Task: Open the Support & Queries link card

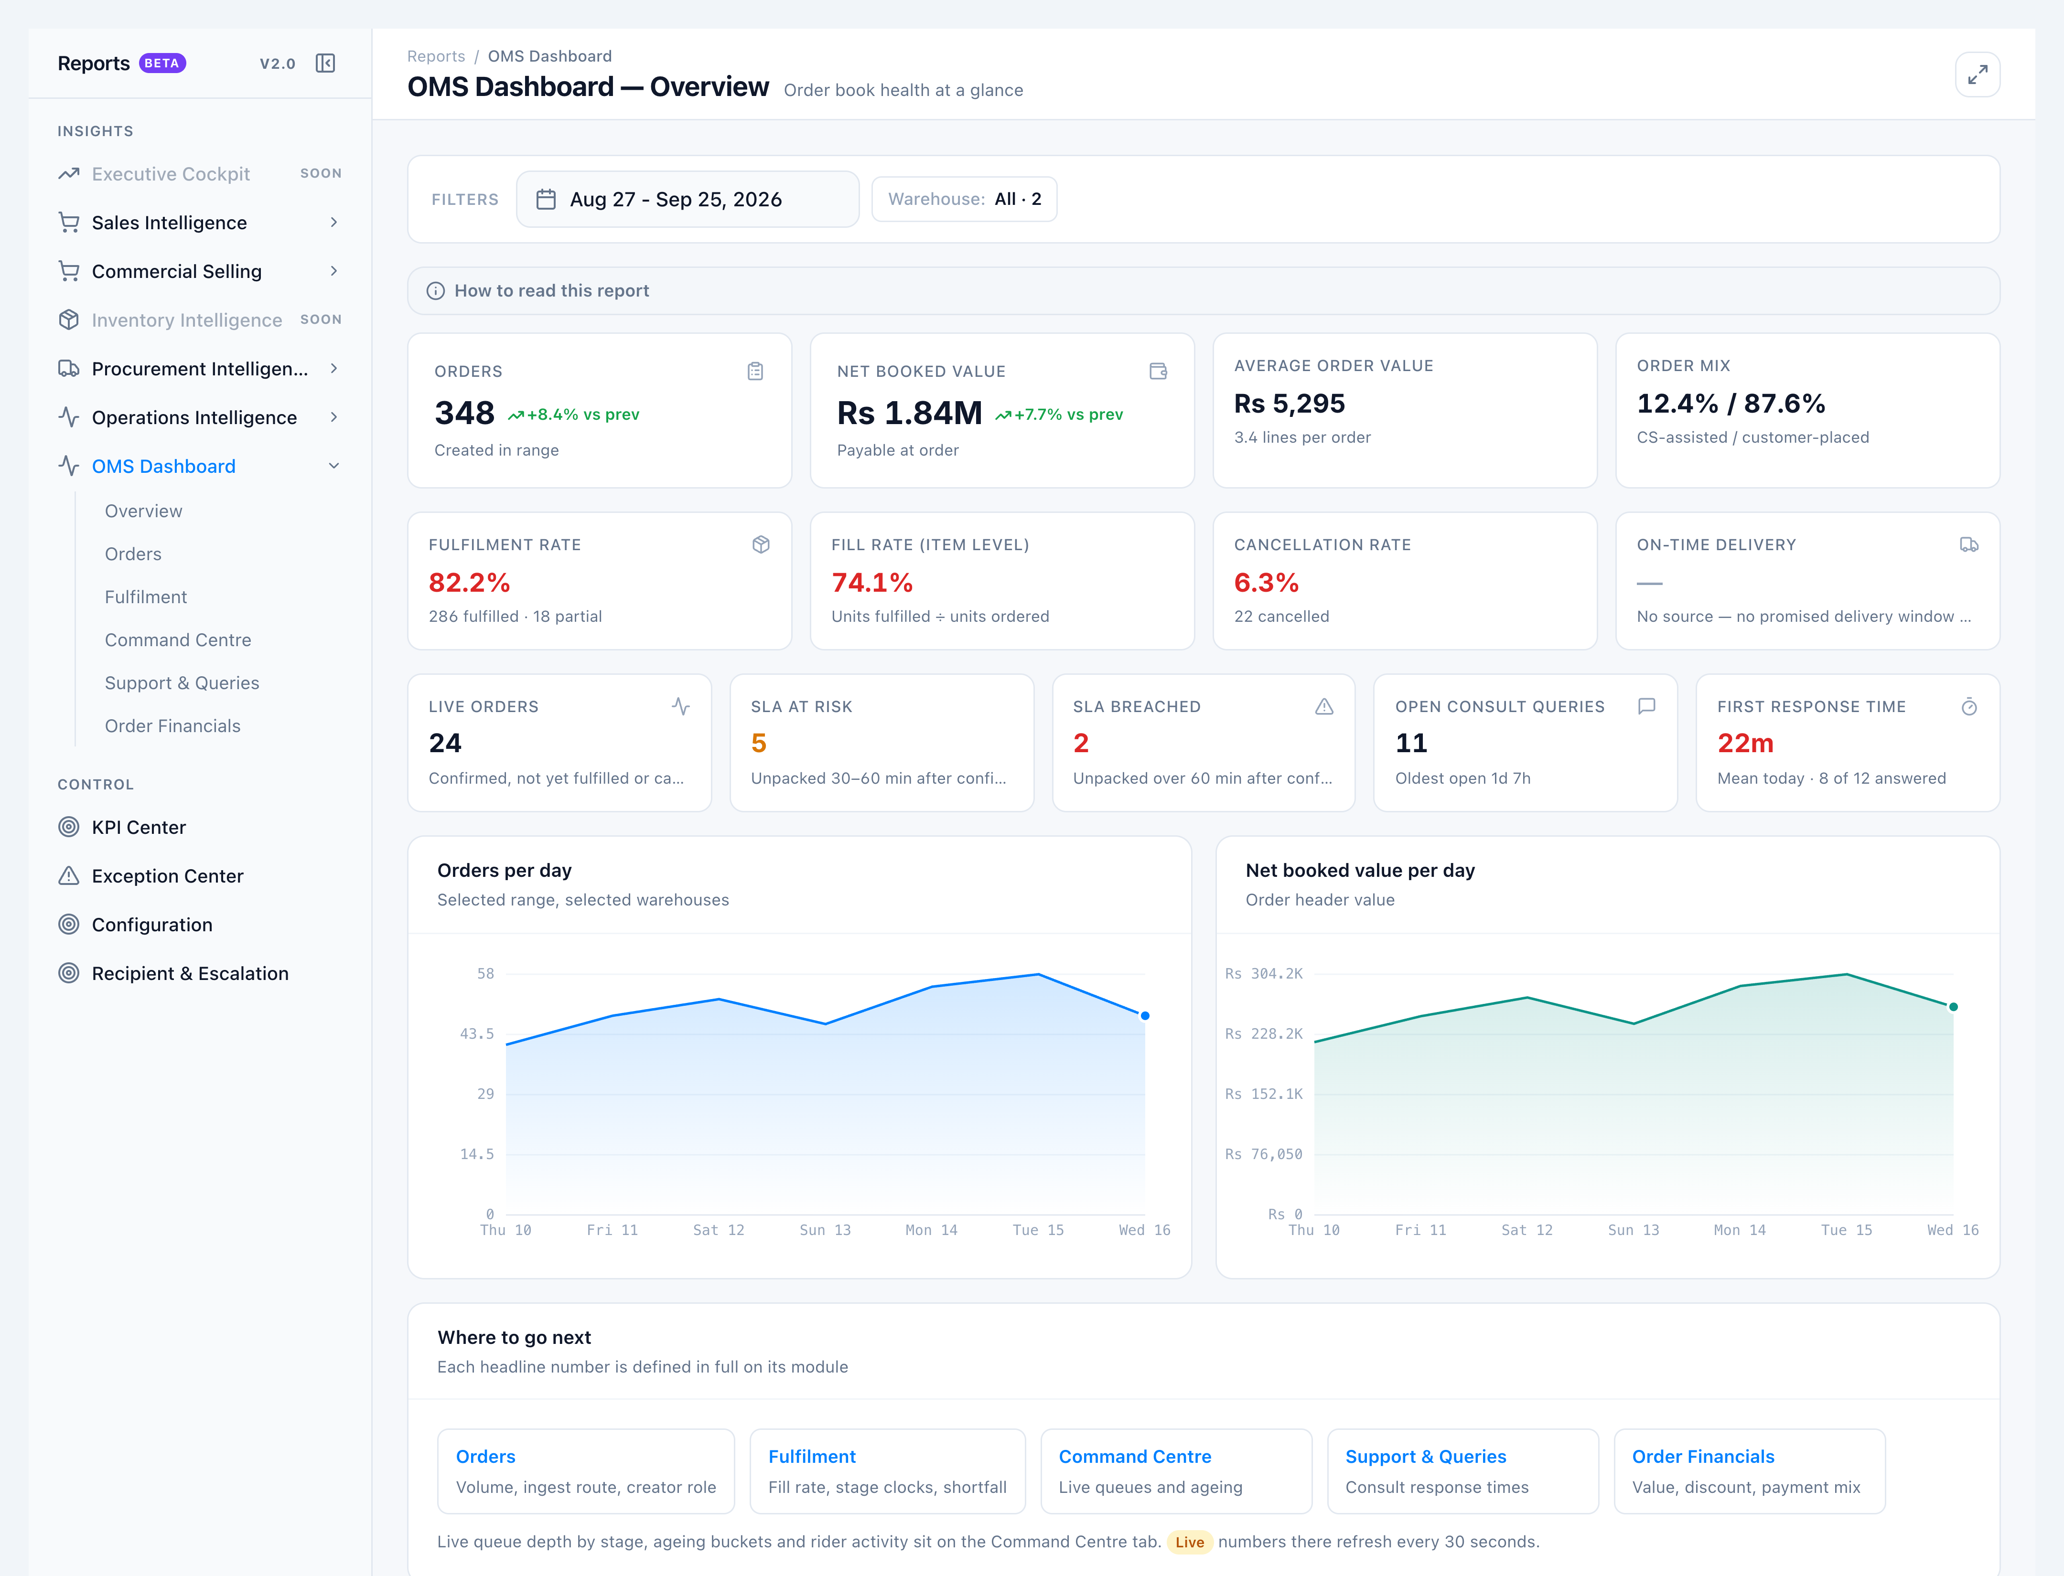Action: [x=1462, y=1471]
